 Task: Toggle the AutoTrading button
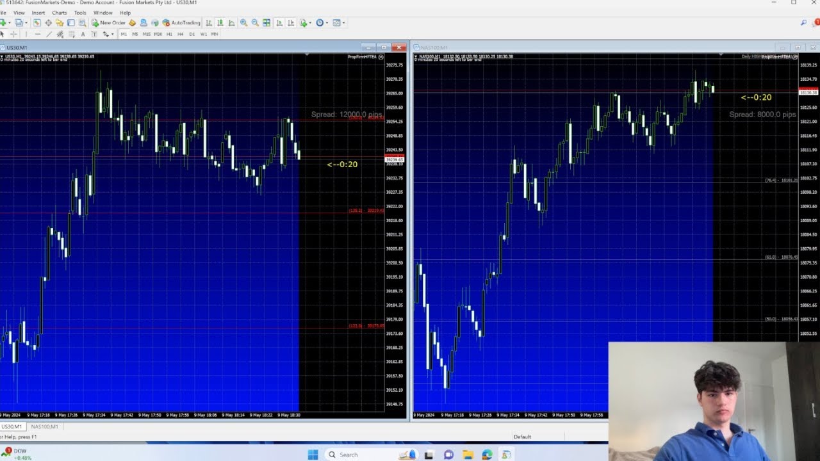coord(181,22)
